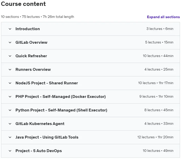
Task: Select GitLab Kubernetes Agent title
Action: (x=40, y=124)
